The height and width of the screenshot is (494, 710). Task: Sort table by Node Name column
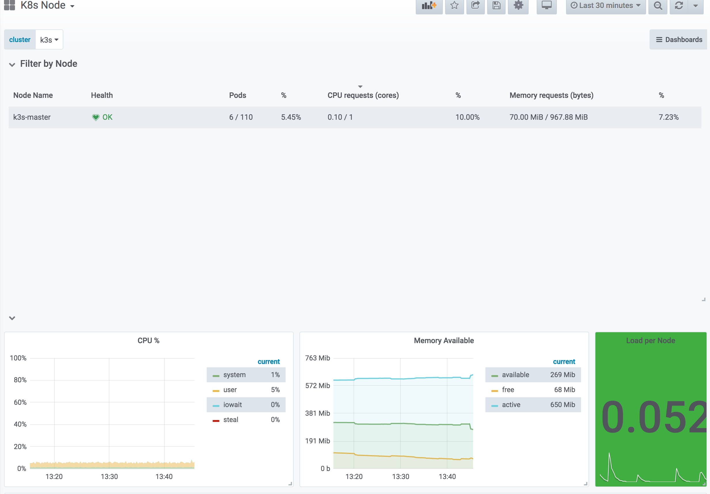click(33, 95)
